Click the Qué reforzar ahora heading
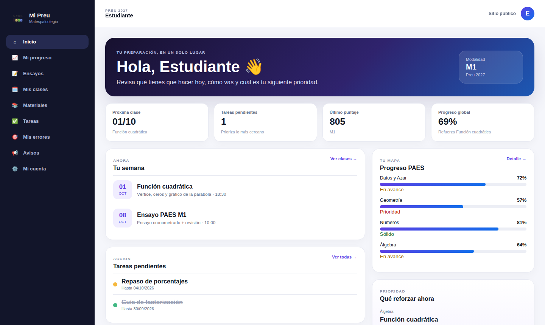This screenshot has width=545, height=325. click(407, 299)
